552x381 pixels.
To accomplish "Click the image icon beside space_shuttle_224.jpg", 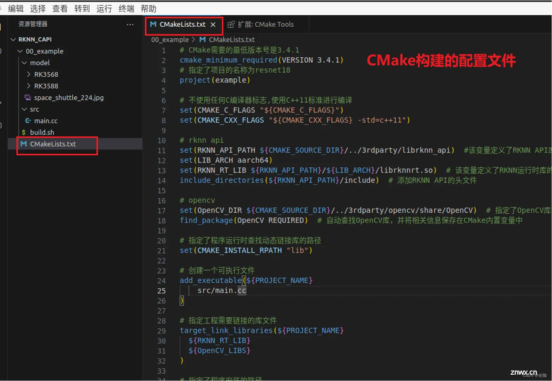I will pos(28,97).
